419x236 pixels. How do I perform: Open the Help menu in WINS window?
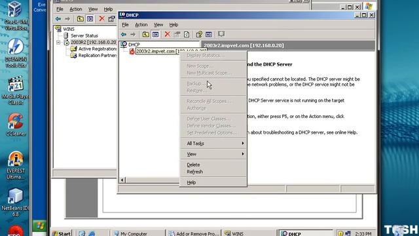(x=108, y=9)
